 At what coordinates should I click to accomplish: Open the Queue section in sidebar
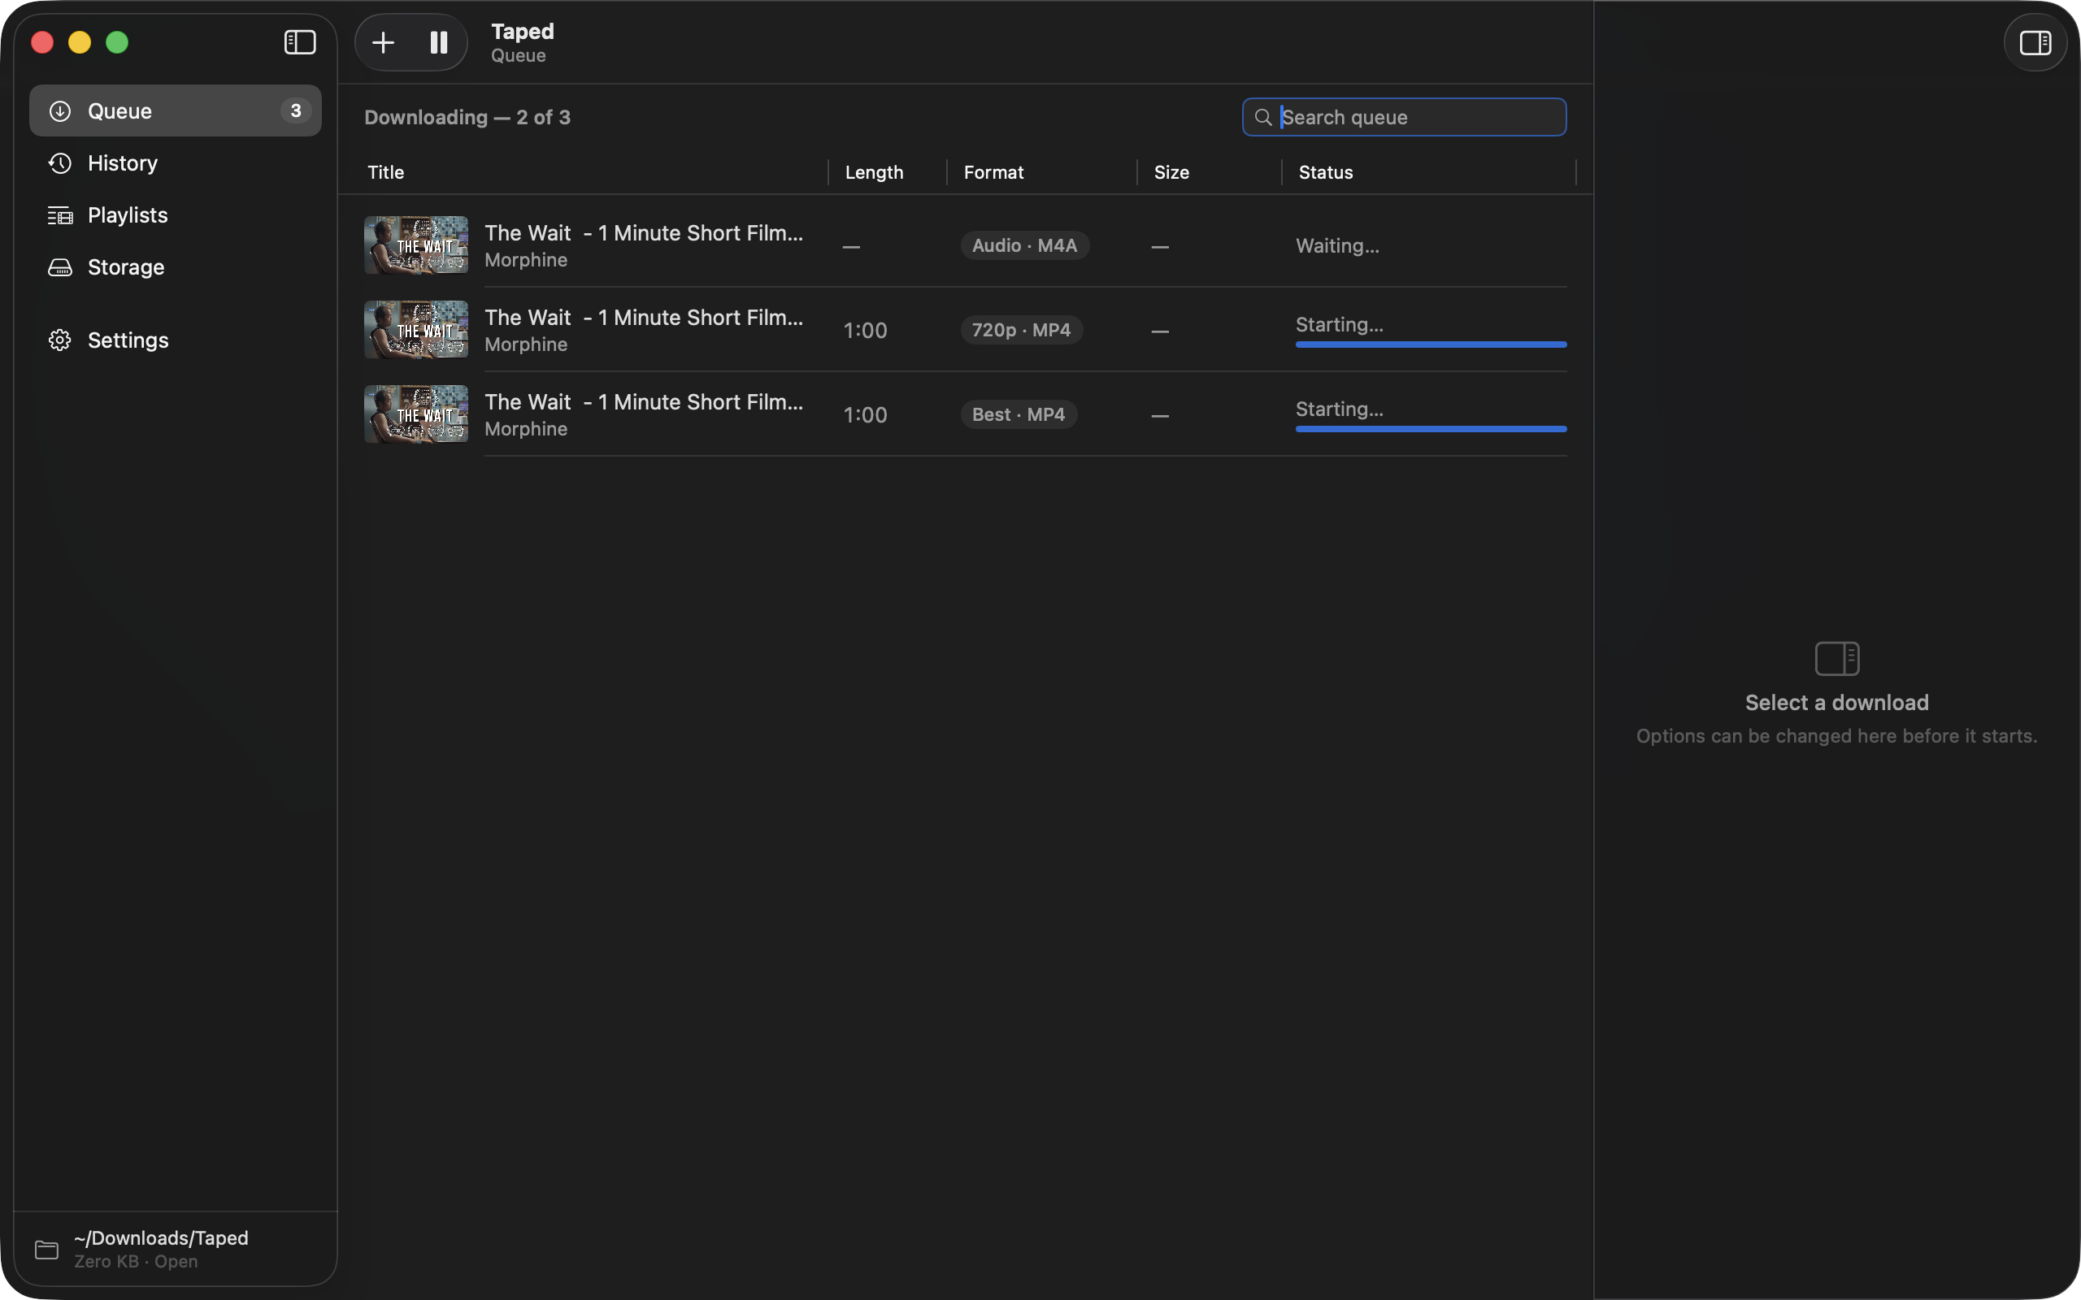pyautogui.click(x=176, y=111)
